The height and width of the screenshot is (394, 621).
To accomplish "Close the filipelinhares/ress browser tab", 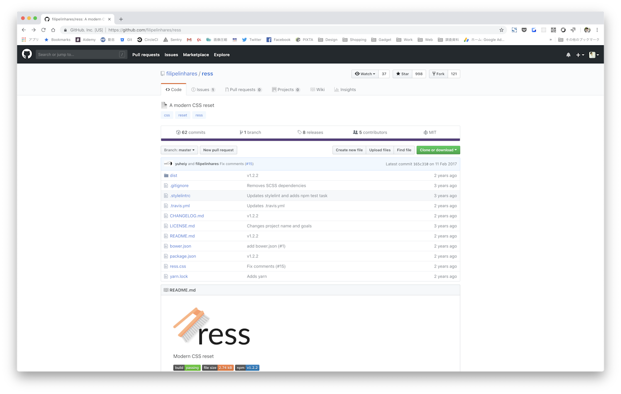I will click(x=110, y=19).
